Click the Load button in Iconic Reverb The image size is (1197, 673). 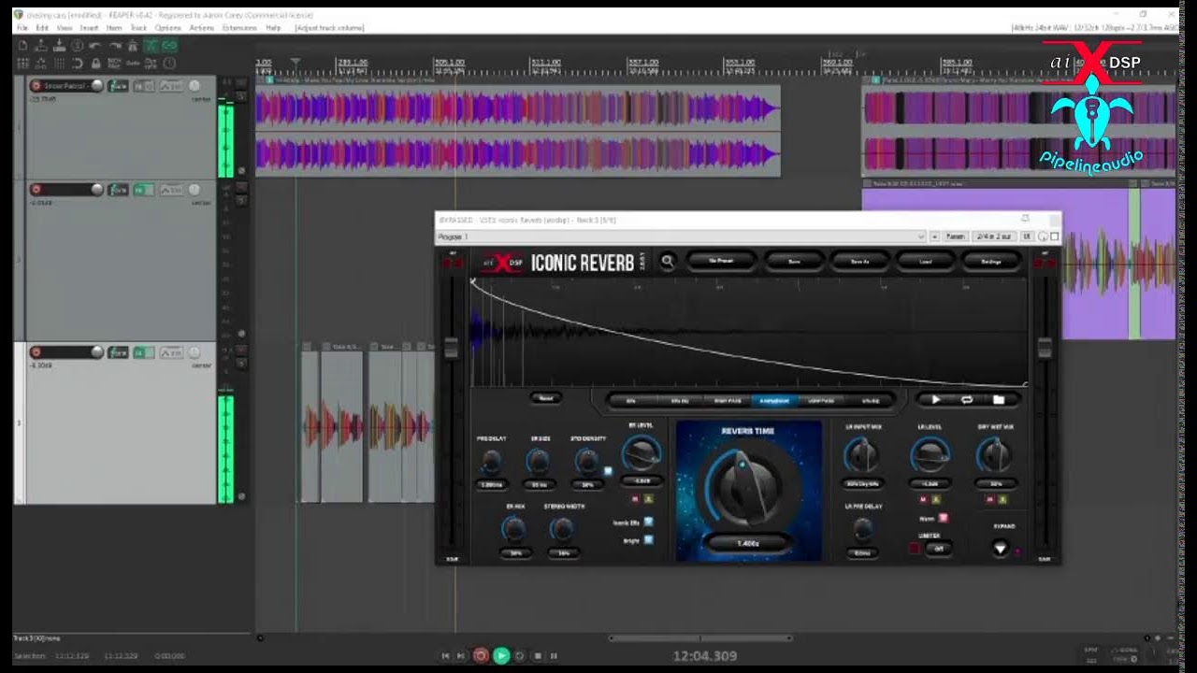[x=926, y=262]
